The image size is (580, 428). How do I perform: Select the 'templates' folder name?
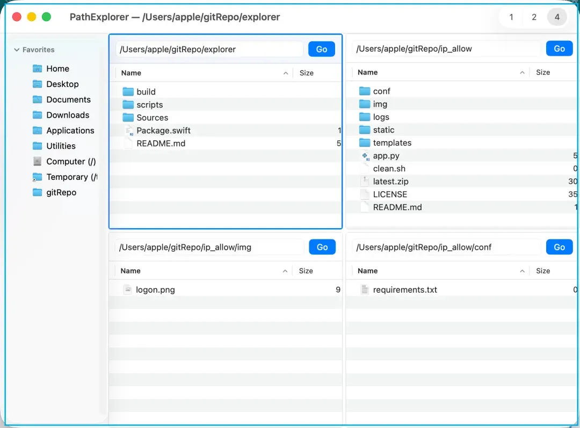coord(392,143)
